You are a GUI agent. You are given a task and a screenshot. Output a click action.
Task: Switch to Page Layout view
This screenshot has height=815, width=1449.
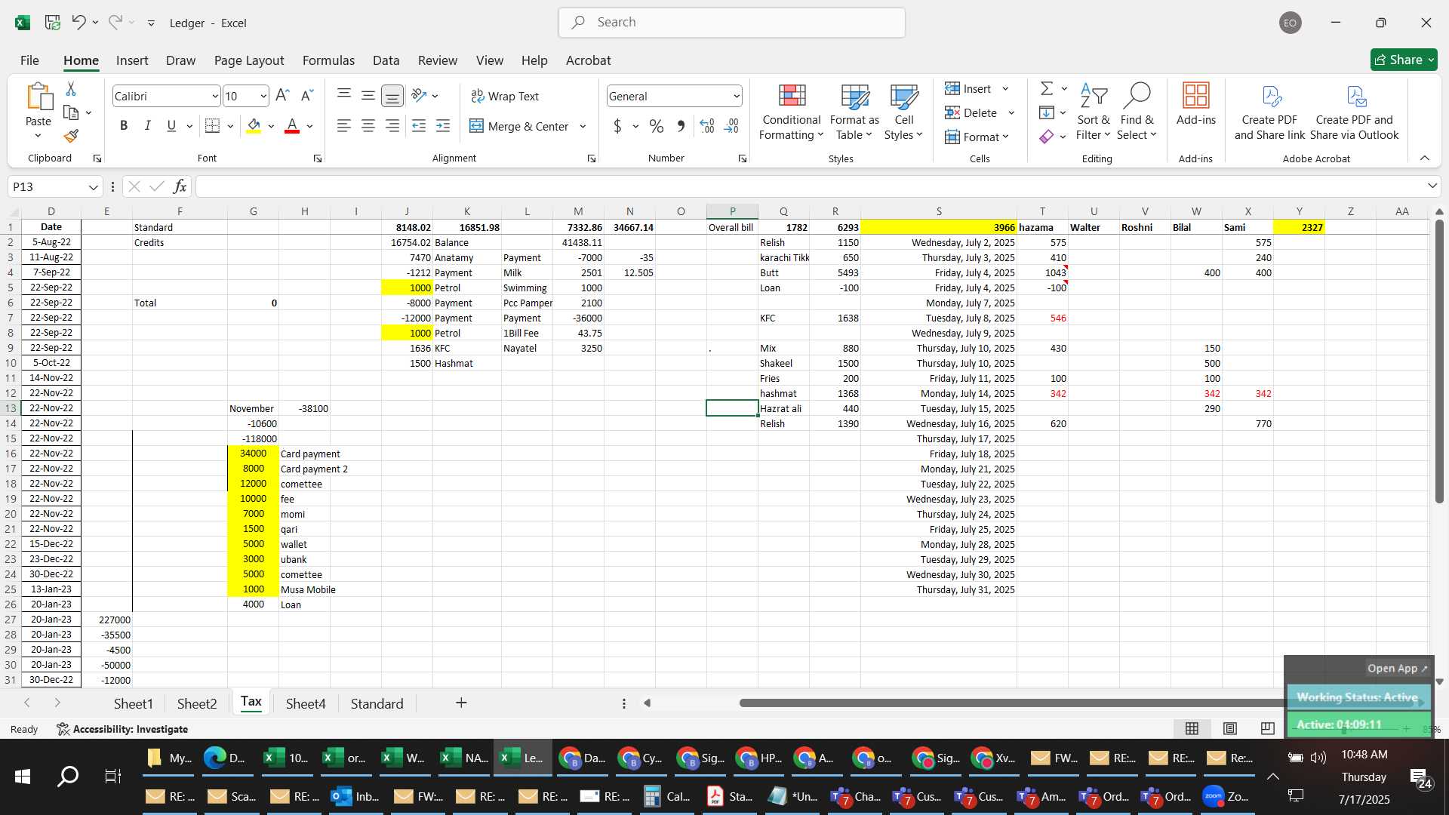click(x=1230, y=728)
